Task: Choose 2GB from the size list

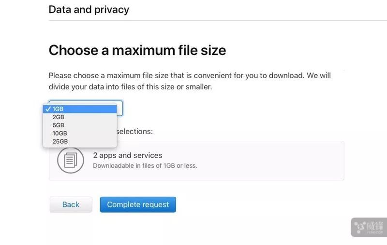Action: 59,117
